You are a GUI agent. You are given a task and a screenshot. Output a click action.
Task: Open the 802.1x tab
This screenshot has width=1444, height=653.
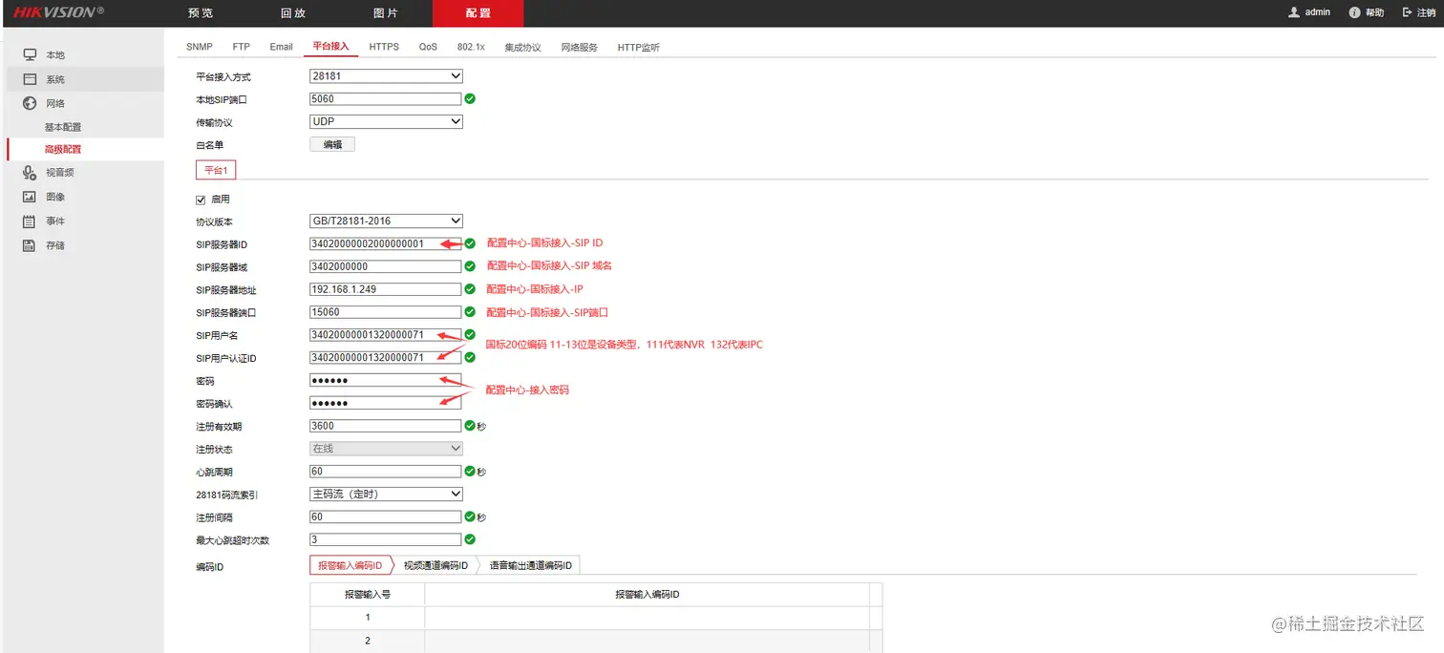[471, 47]
